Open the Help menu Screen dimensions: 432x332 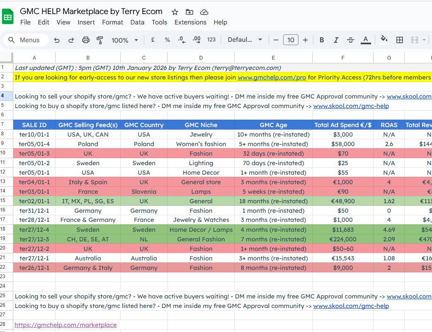(x=221, y=22)
